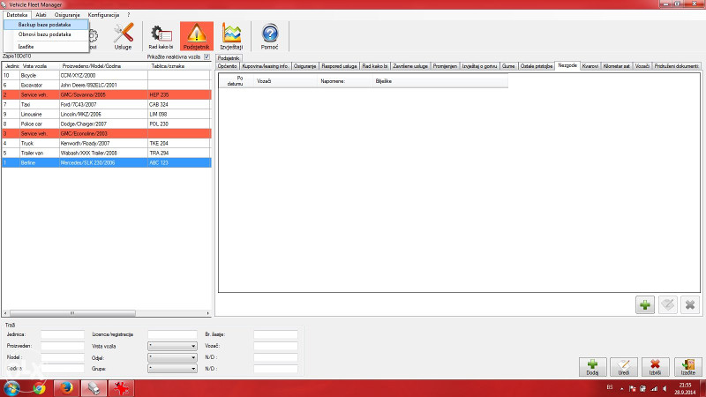Screen dimensions: 706x397
Task: Click the Windows Start orb
Action: click(11, 388)
